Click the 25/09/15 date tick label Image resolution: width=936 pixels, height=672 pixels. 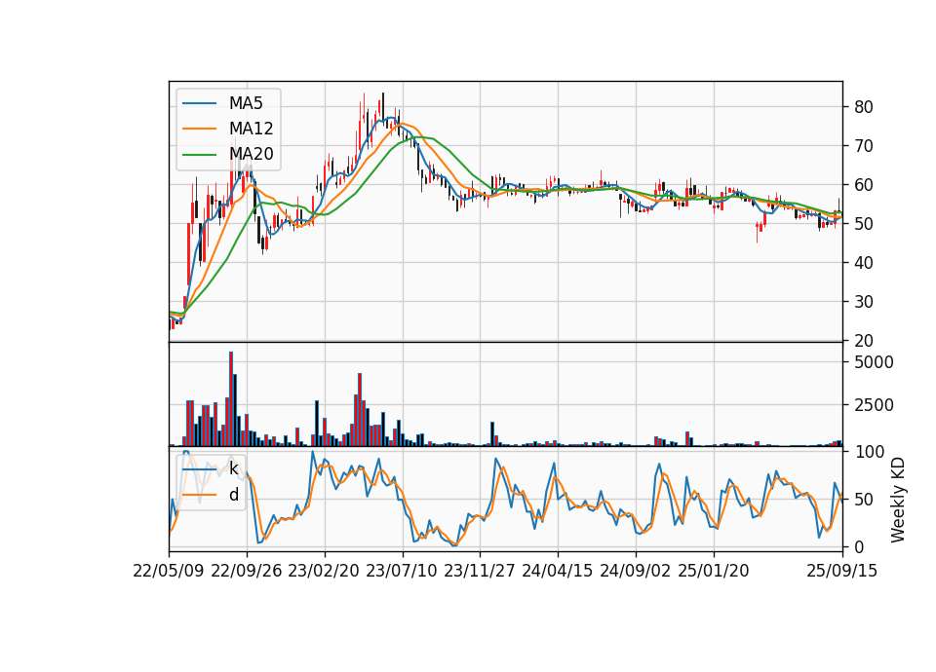[842, 572]
